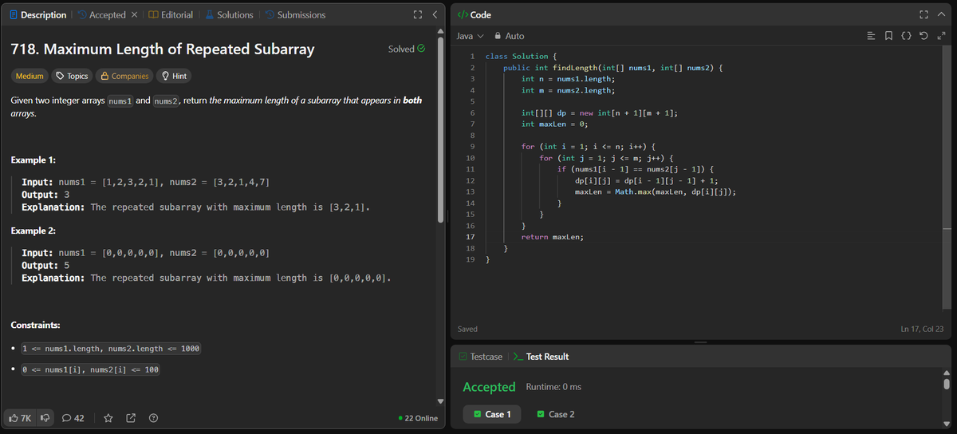Click the Runtime: 0 ms text
Image resolution: width=957 pixels, height=434 pixels.
553,387
